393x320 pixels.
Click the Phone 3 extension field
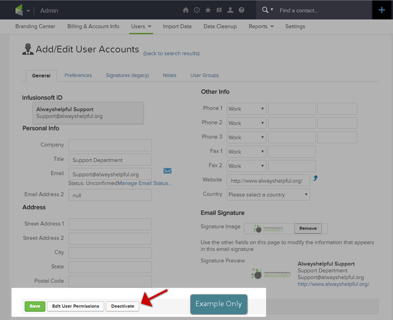coord(337,137)
